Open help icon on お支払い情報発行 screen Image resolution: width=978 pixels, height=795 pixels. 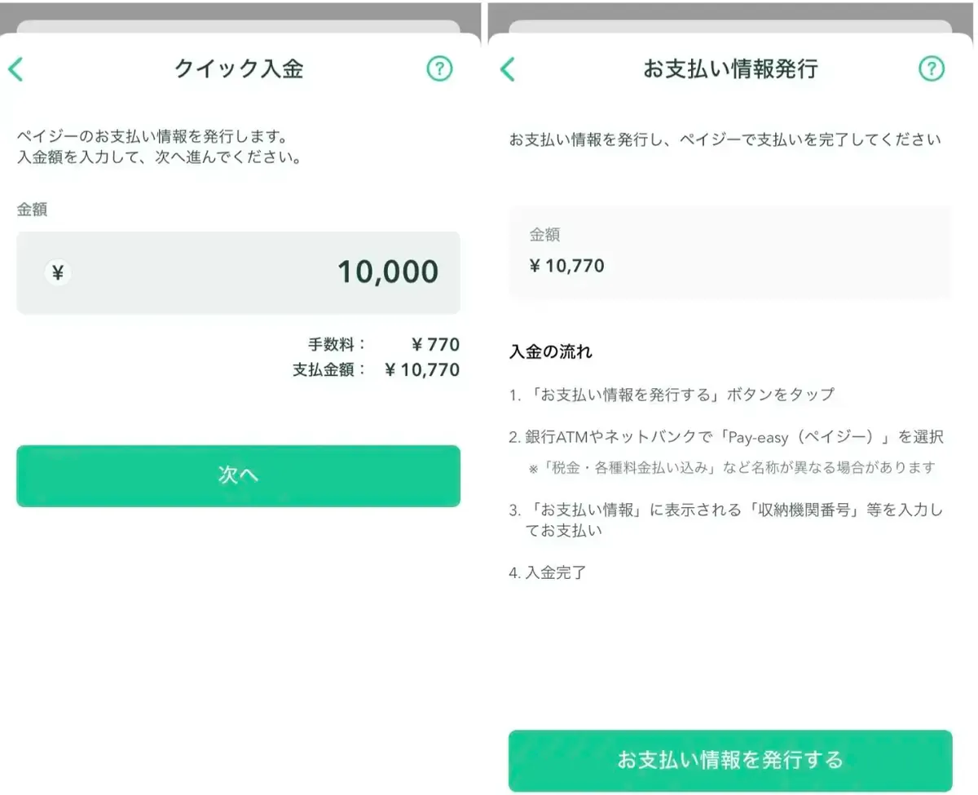tap(932, 69)
